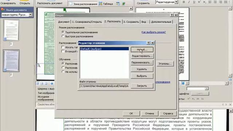
Task: Align text left in text toolbar
Action: click(x=210, y=2)
